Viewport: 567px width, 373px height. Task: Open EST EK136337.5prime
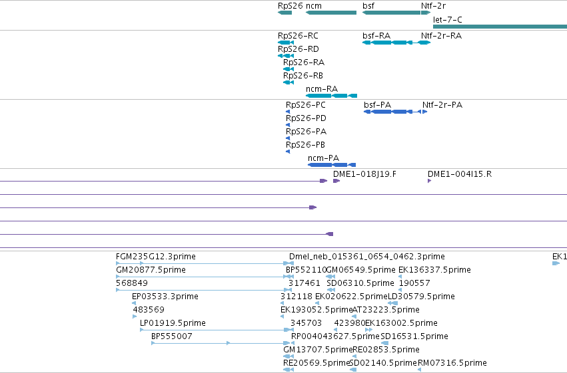pos(434,270)
